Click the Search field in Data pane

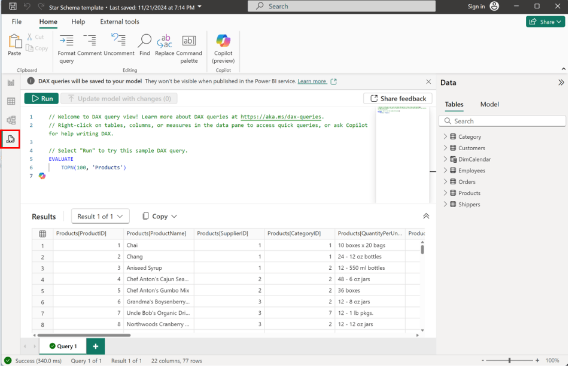pos(503,121)
